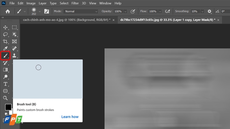Open the Select menu
The height and width of the screenshot is (129, 230).
click(64, 3)
